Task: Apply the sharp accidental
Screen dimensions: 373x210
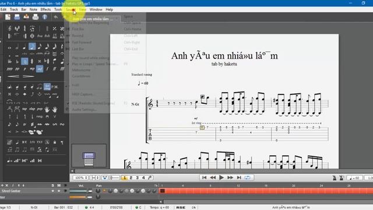Action: 32,61
